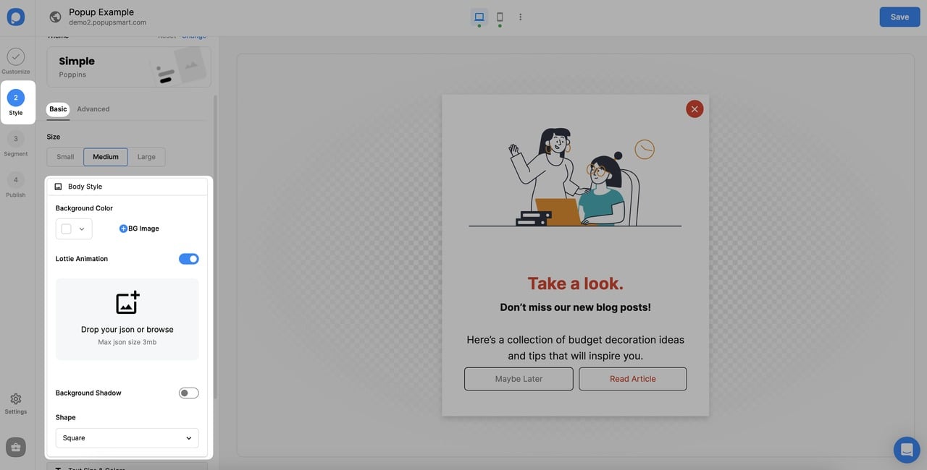
Task: Click 'Max json size 3mb' text
Action: [x=127, y=342]
